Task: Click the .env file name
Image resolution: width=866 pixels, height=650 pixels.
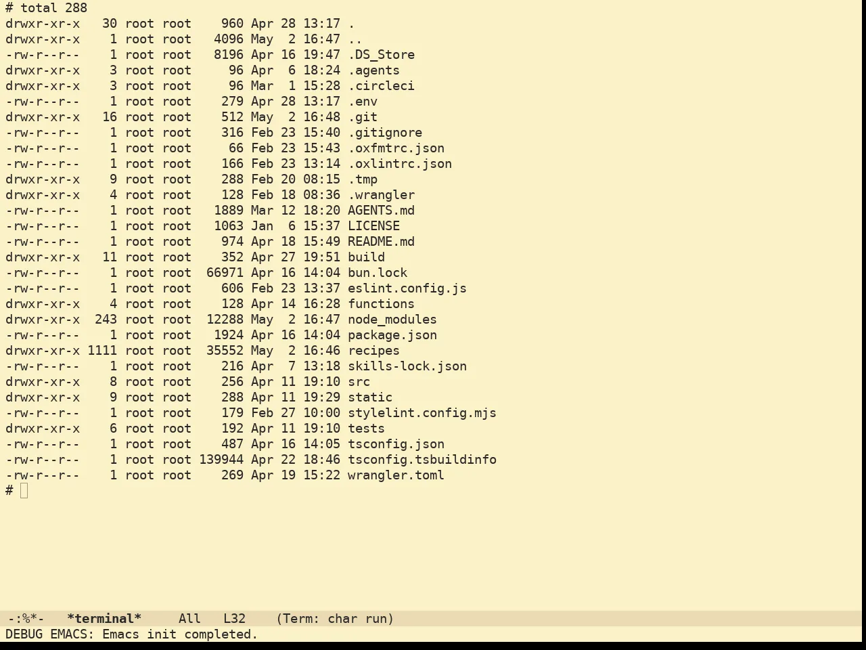Action: [363, 102]
